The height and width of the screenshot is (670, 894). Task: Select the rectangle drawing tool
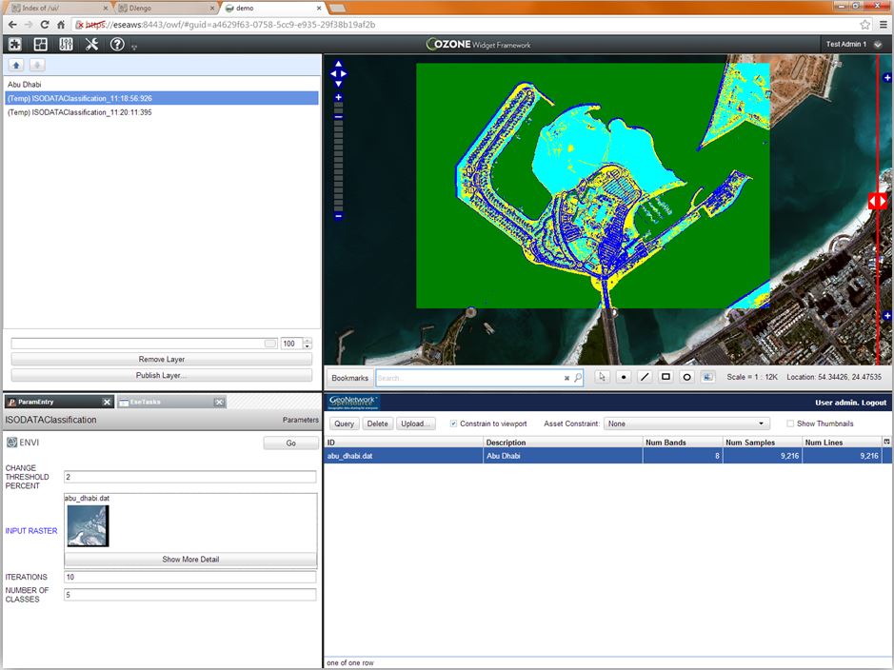[666, 377]
